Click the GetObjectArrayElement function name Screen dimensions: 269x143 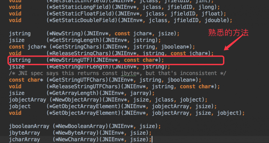(85, 106)
